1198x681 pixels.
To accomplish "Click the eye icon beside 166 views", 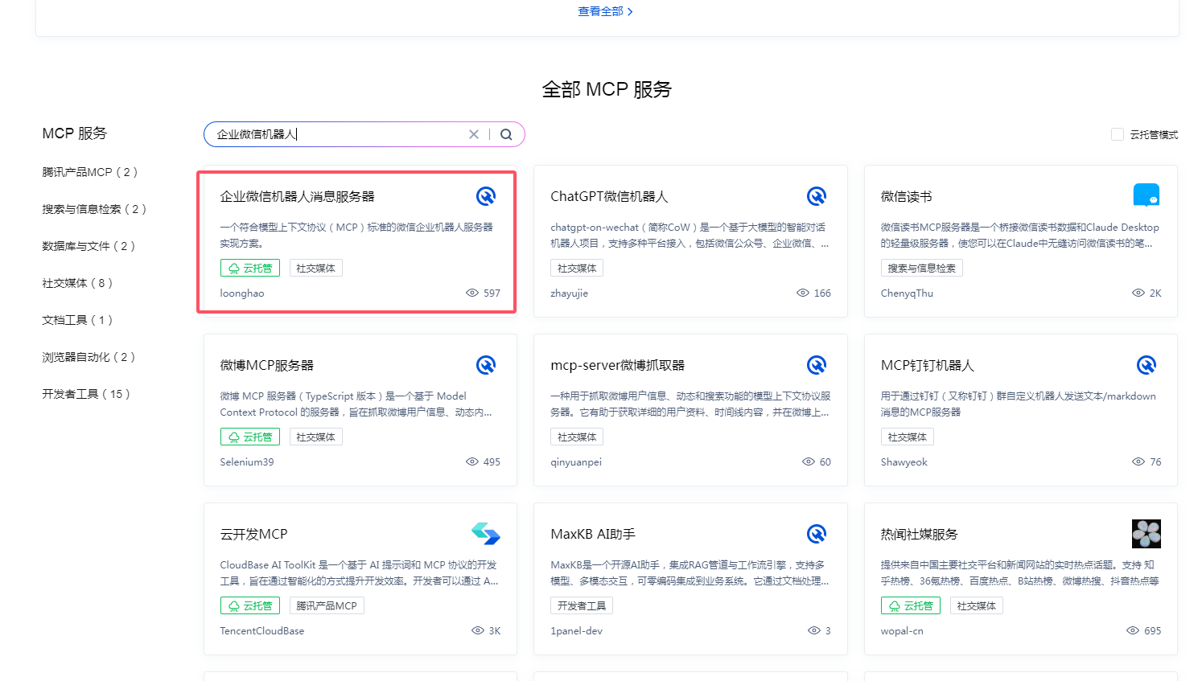I will (803, 293).
